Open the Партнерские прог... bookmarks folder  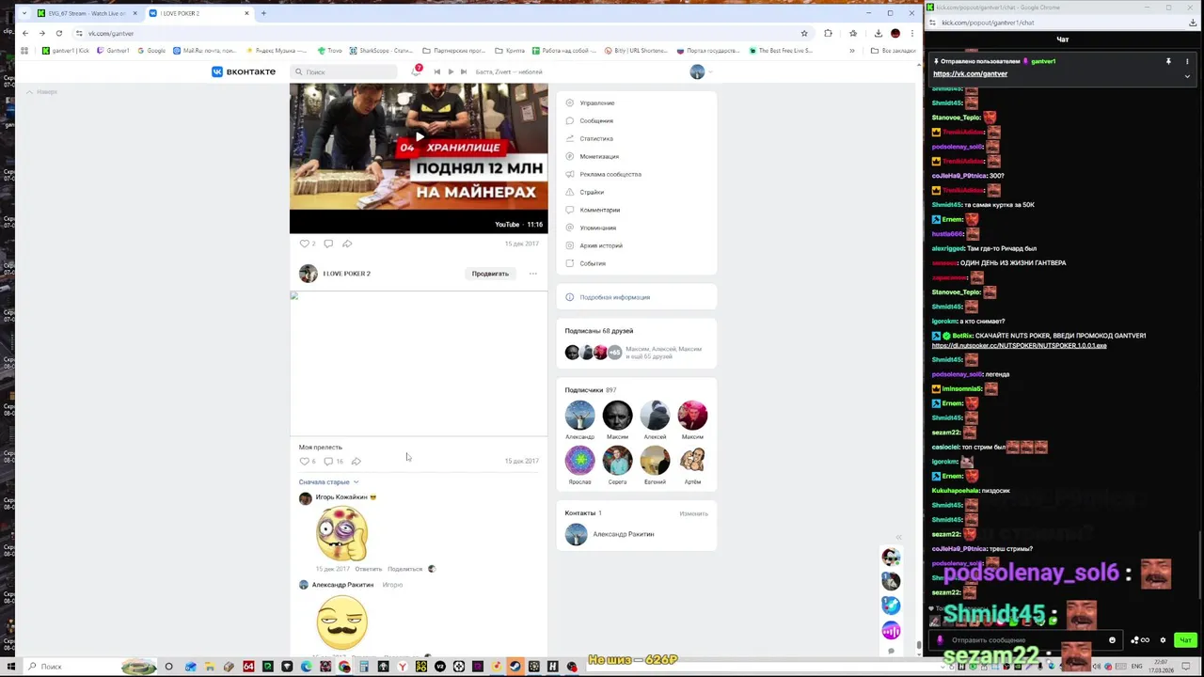pos(454,51)
